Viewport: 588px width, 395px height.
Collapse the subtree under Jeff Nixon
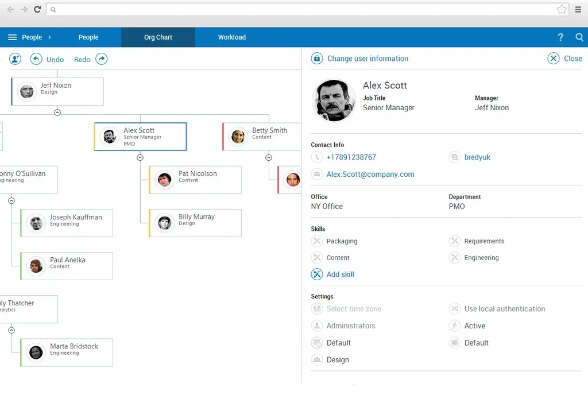pyautogui.click(x=57, y=113)
